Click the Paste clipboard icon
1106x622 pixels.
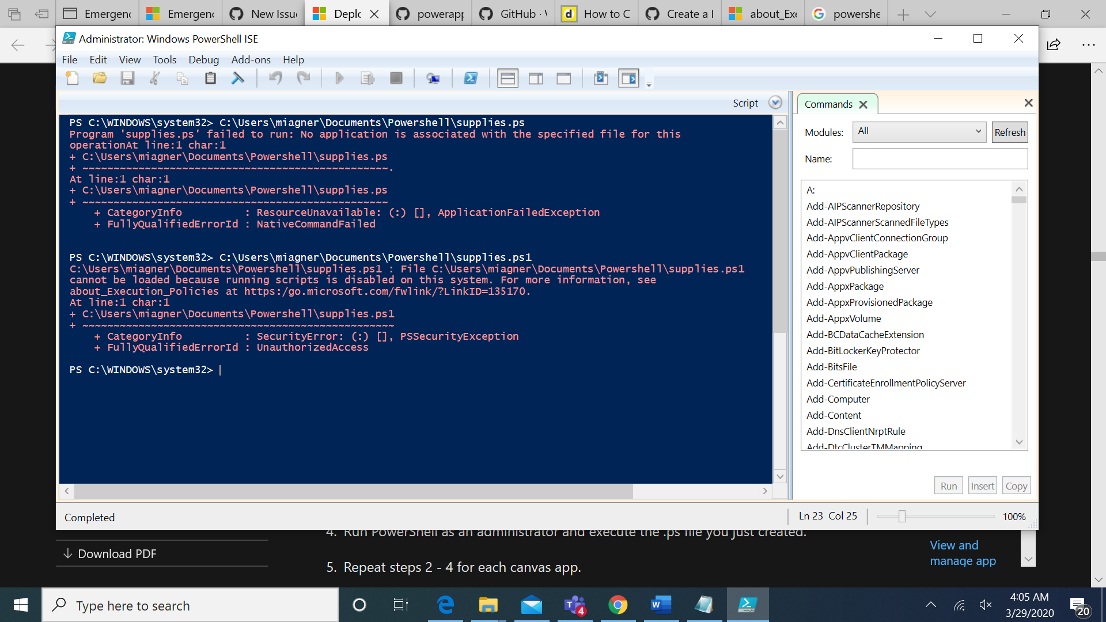click(210, 78)
